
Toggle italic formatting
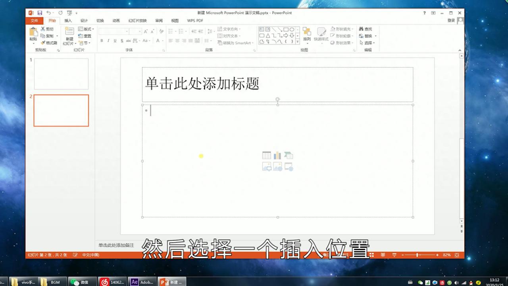coord(108,40)
